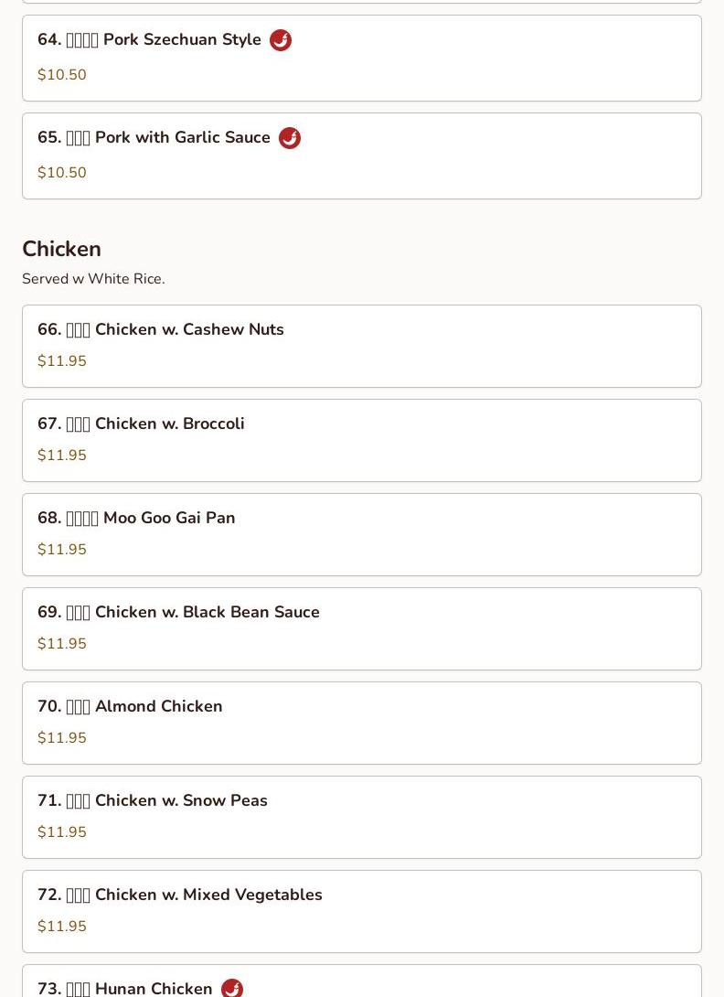Click spicy icon next to Hunan Chicken

pyautogui.click(x=232, y=988)
